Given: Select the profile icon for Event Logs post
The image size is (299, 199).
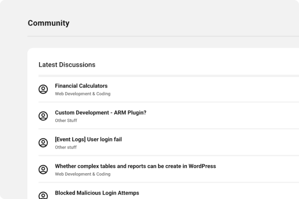Looking at the screenshot, I should pyautogui.click(x=43, y=143).
